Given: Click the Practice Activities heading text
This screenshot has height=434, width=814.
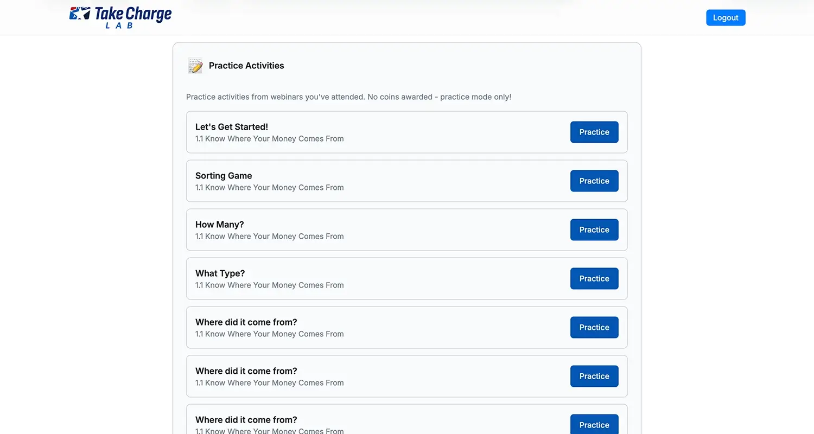Looking at the screenshot, I should click(246, 66).
